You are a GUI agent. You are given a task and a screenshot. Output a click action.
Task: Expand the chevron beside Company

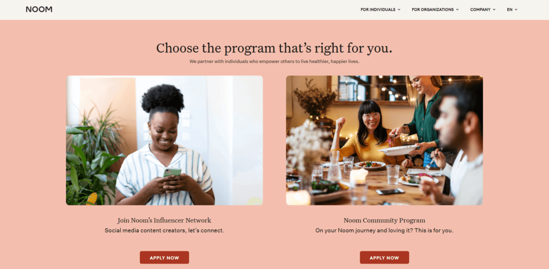tap(494, 10)
